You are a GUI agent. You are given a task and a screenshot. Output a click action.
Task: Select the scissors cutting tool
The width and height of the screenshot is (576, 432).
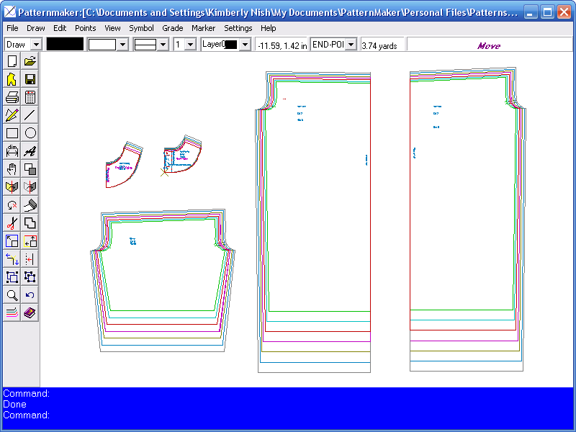point(12,222)
